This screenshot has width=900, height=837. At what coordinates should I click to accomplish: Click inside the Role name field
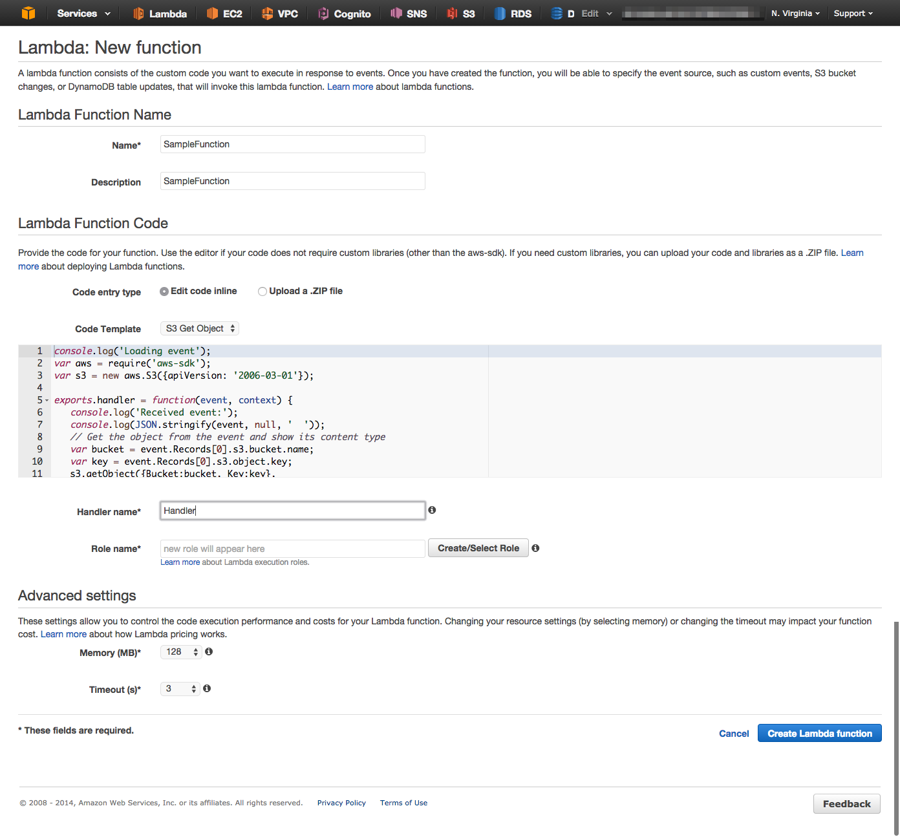pos(292,548)
